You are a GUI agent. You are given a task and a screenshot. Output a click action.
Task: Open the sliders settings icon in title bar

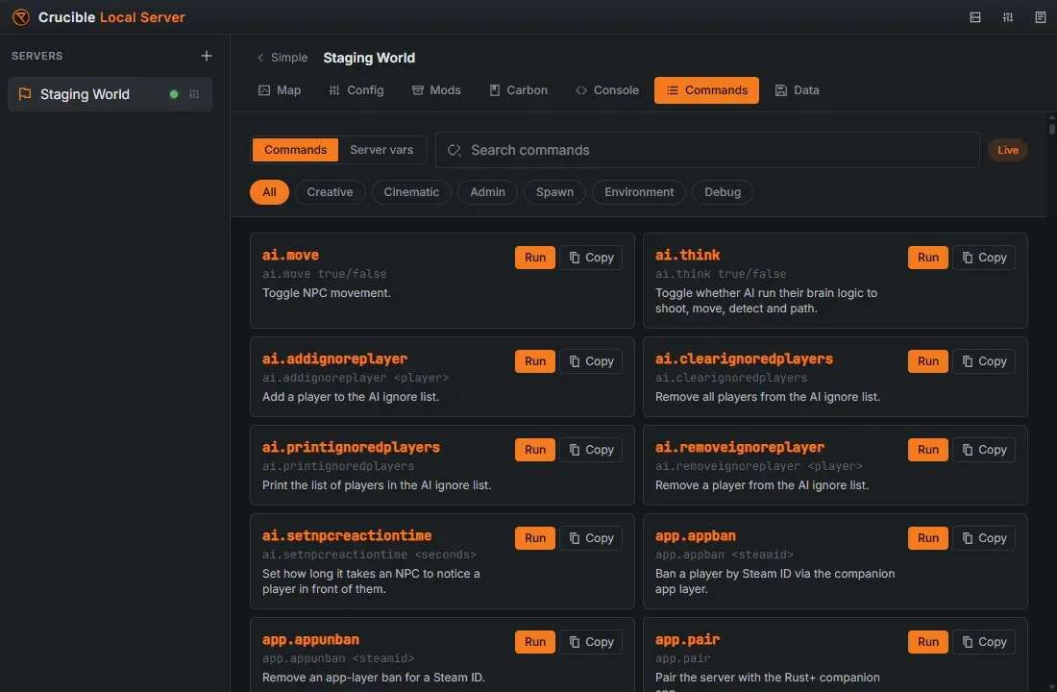pos(1008,17)
